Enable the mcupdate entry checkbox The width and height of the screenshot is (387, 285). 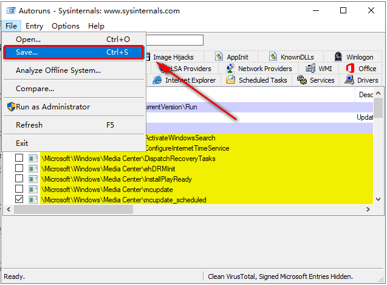pyautogui.click(x=19, y=189)
